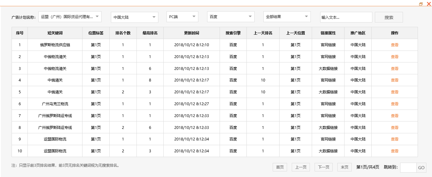Open the 广告计划名称 dropdown showing 运盟（广州）国际货运代理
Viewport: 432px width, 177px height.
(70, 17)
